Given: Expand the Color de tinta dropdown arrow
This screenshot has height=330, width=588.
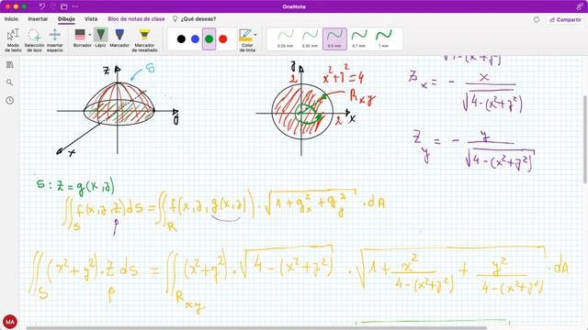Looking at the screenshot, I should tap(255, 35).
